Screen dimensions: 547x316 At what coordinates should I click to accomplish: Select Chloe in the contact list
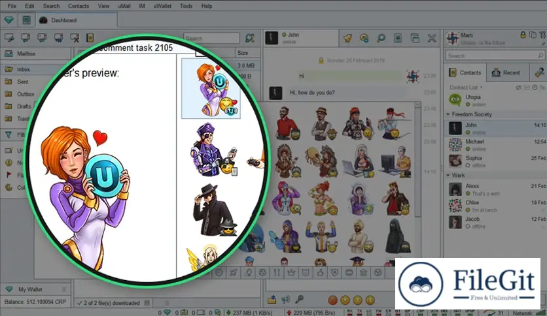coord(495,206)
